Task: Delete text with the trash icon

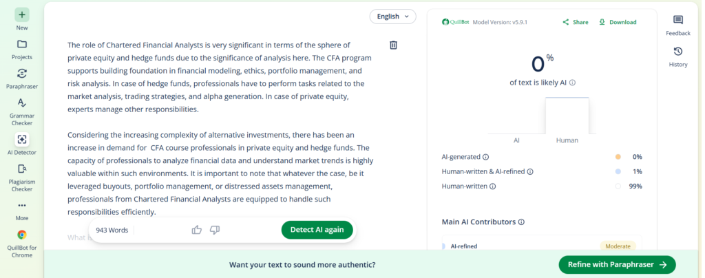Action: pyautogui.click(x=393, y=45)
